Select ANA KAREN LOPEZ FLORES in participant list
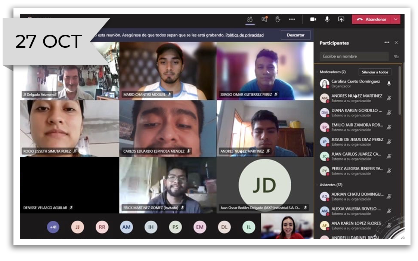 click(x=356, y=226)
